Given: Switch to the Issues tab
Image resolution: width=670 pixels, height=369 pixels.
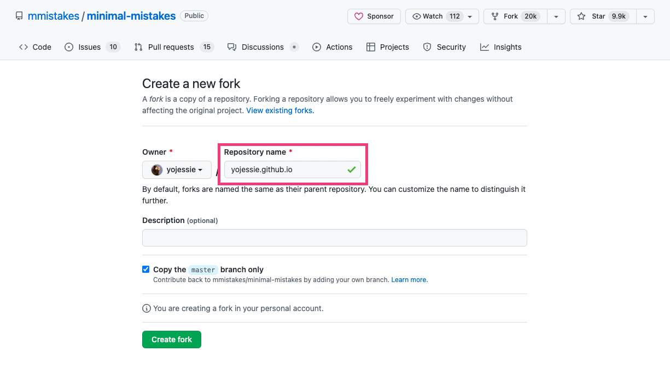Looking at the screenshot, I should point(92,47).
